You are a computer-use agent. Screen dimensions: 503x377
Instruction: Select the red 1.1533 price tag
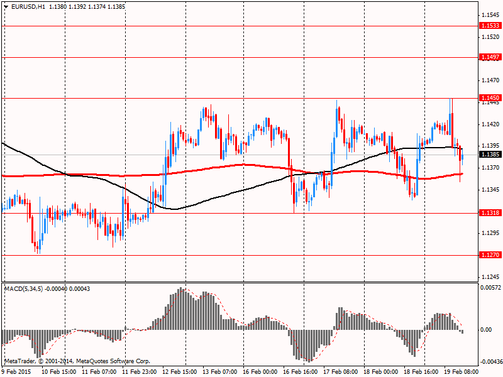click(490, 26)
